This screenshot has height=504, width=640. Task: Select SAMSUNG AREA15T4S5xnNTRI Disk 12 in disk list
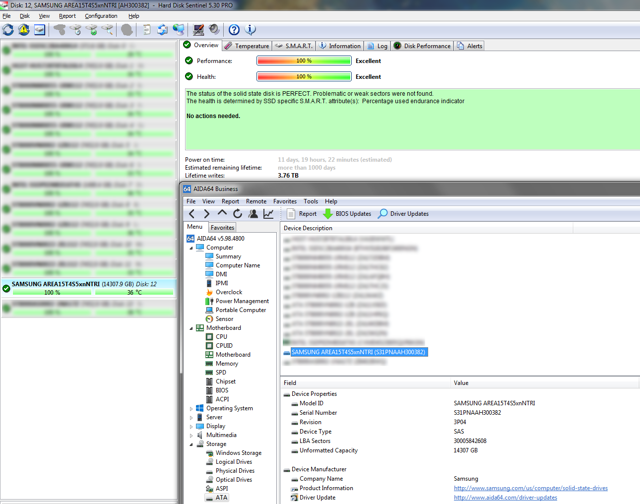click(x=89, y=288)
